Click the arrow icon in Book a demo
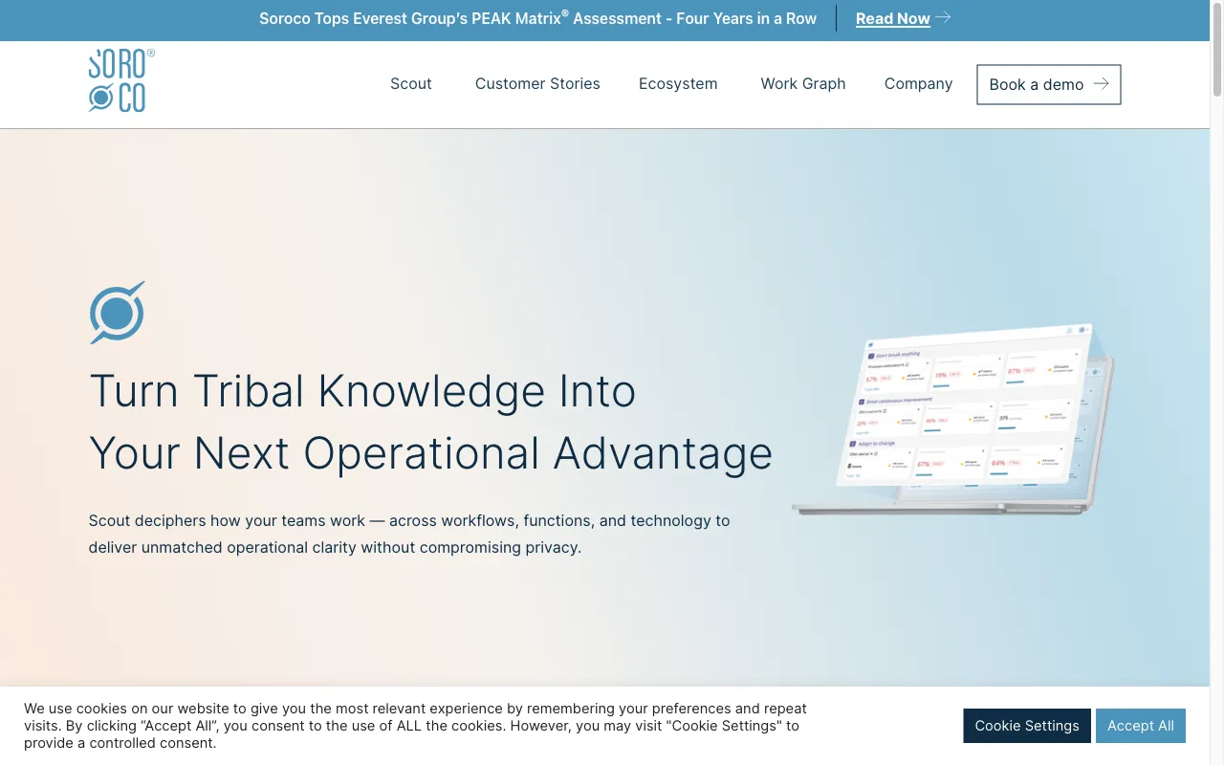 (x=1101, y=84)
